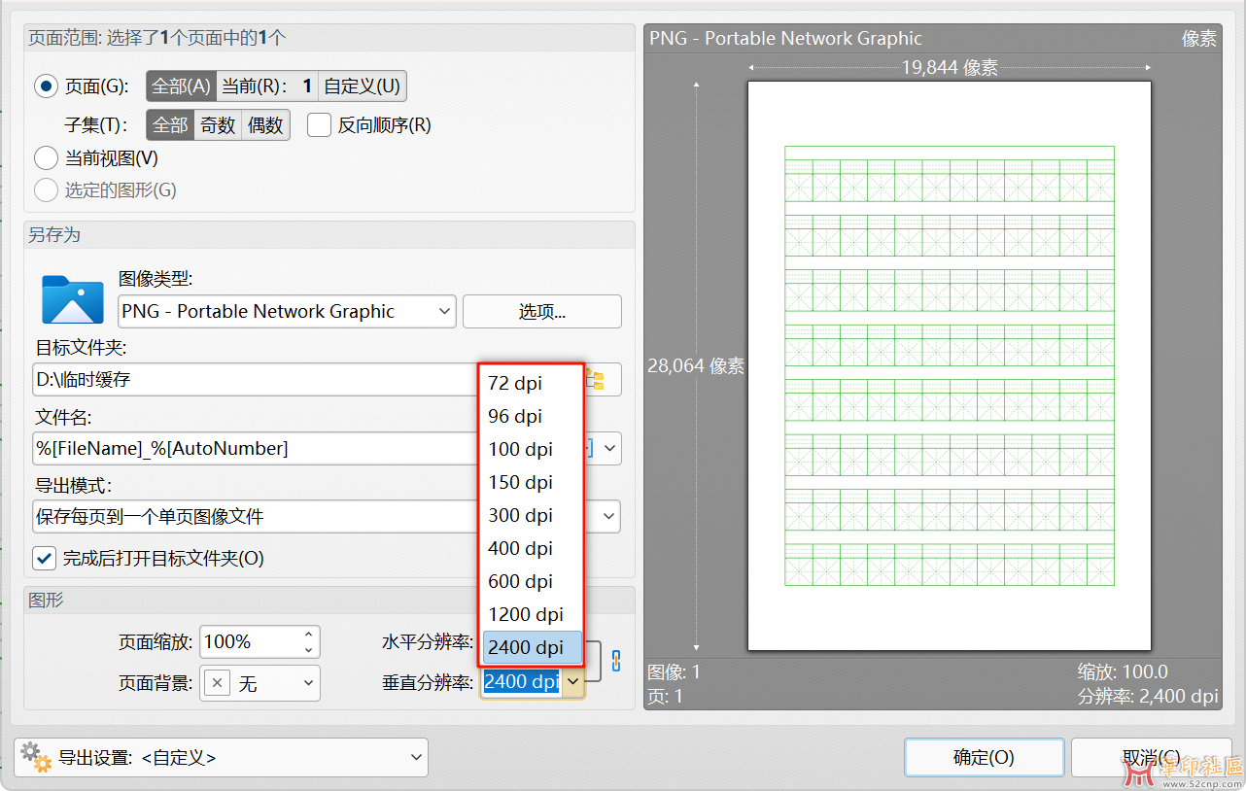Viewport: 1246px width, 791px height.
Task: Choose 300 dpi from the list
Action: pyautogui.click(x=520, y=515)
